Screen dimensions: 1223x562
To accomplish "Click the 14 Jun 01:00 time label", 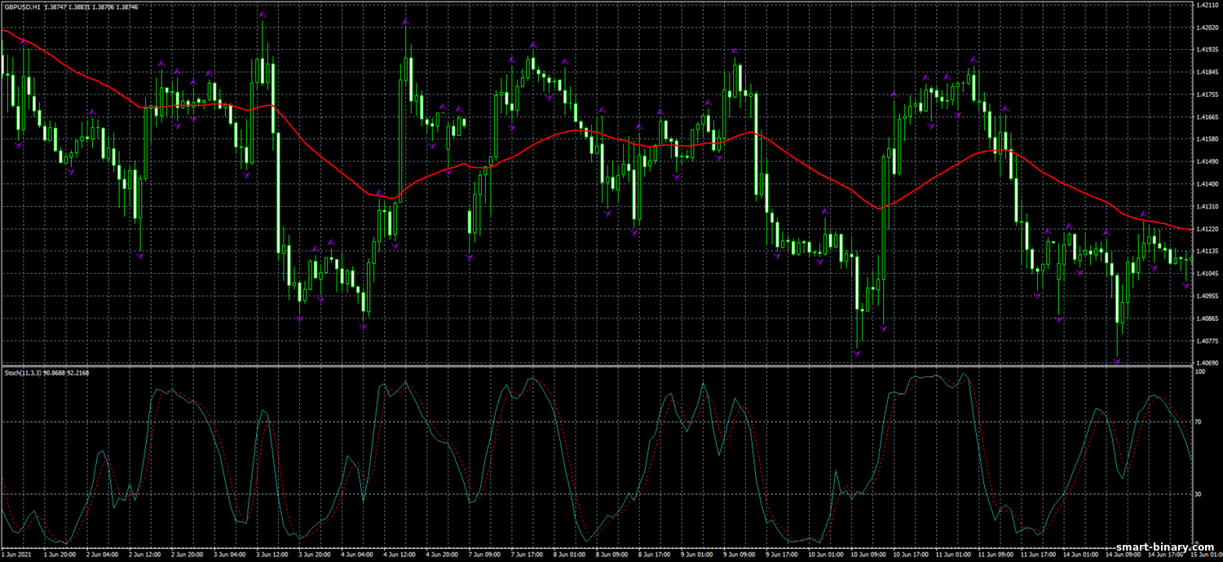I will pyautogui.click(x=1079, y=555).
